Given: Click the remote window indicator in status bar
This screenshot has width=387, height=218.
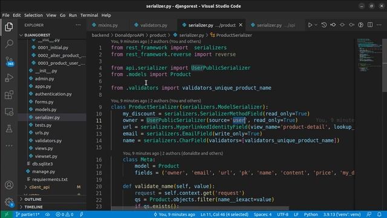Looking at the screenshot, I should tap(7, 214).
